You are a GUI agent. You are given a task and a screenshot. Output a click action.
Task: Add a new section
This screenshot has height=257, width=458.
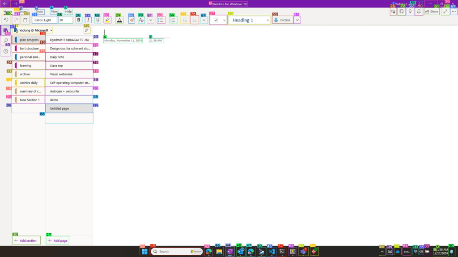[26, 240]
